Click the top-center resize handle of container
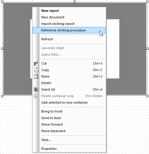Screen dimensions: 149x154 tap(75, 1)
